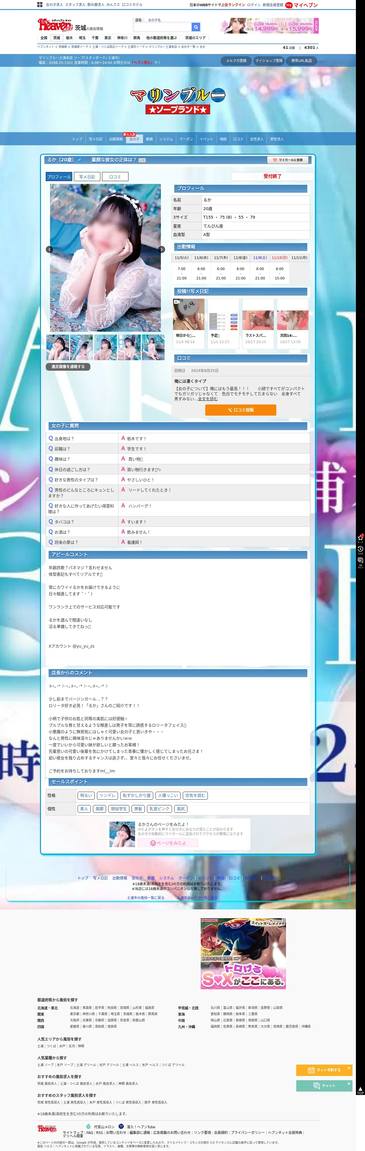Open ログイン link in top bar

tap(254, 5)
